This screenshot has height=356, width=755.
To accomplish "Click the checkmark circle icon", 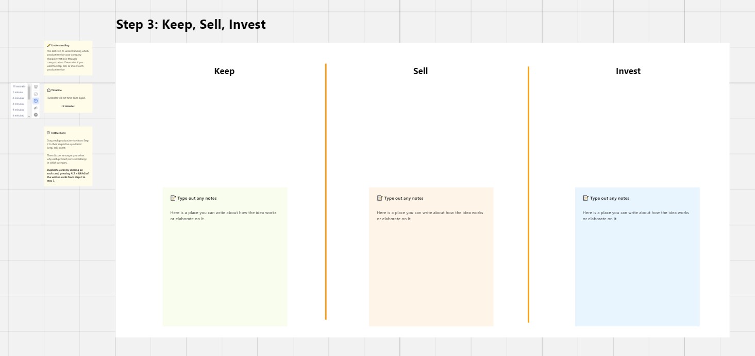I will (x=36, y=94).
